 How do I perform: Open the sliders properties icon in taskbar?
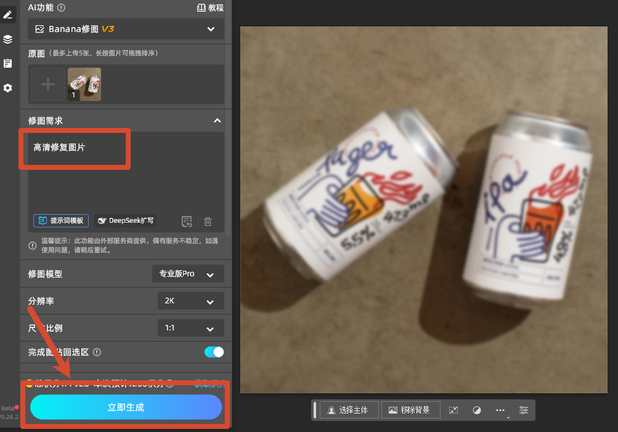pos(524,410)
